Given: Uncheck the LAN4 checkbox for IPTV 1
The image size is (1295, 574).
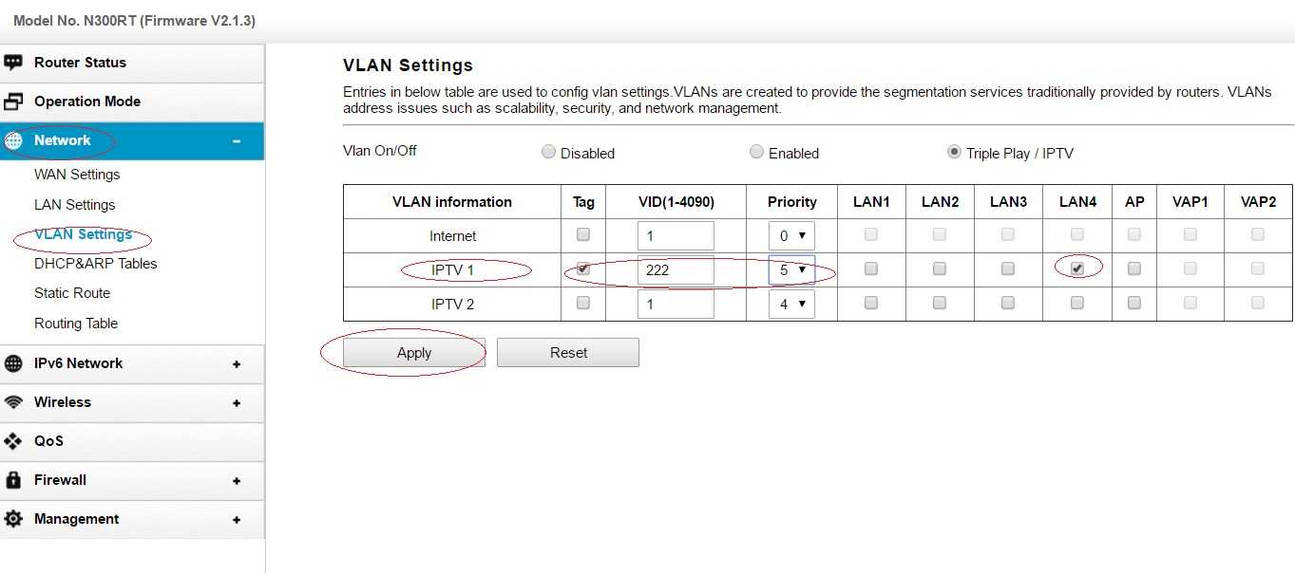Looking at the screenshot, I should point(1076,268).
